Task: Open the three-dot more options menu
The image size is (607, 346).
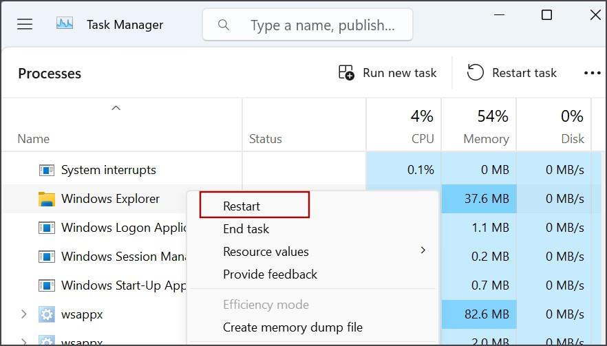Action: [x=593, y=73]
